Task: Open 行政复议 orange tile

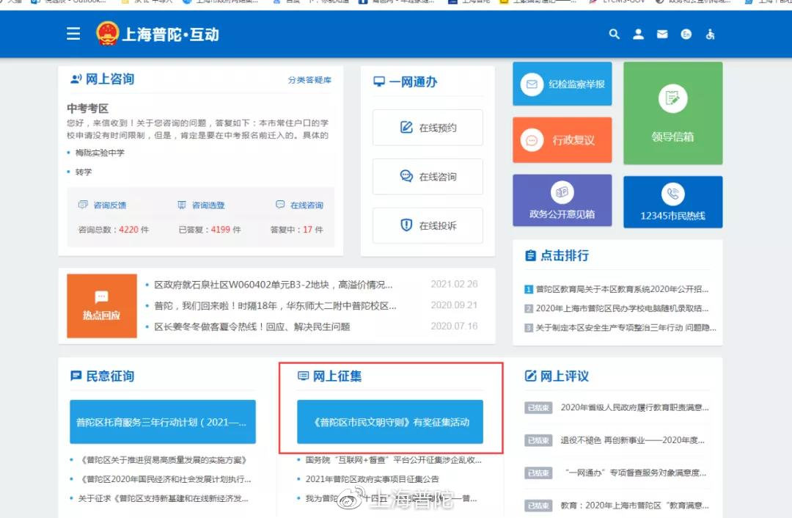Action: [562, 139]
